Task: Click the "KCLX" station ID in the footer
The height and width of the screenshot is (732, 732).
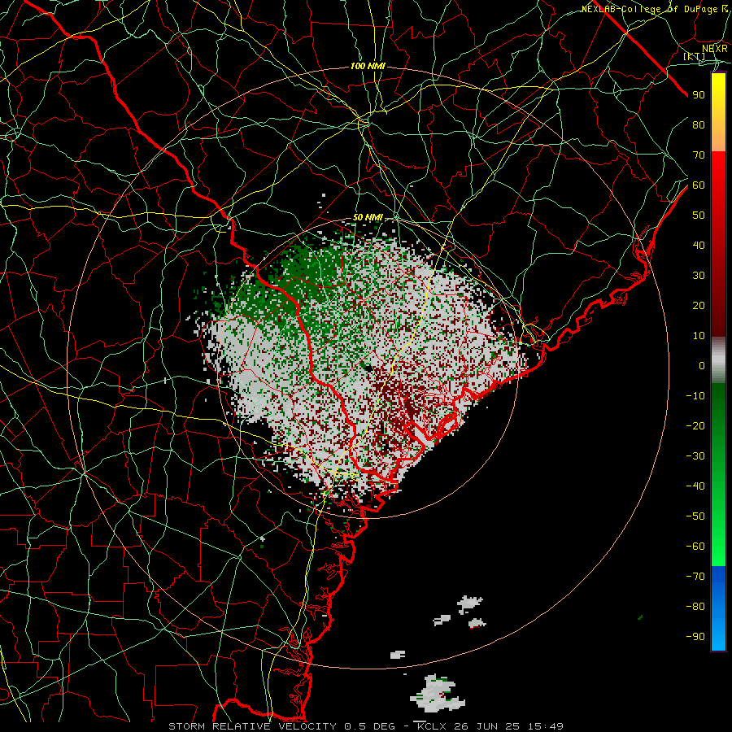Action: pos(433,726)
